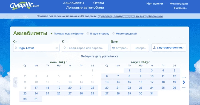The width and height of the screenshot is (200, 105).
Task: Click the location pin in the From field
Action: coord(16,48)
